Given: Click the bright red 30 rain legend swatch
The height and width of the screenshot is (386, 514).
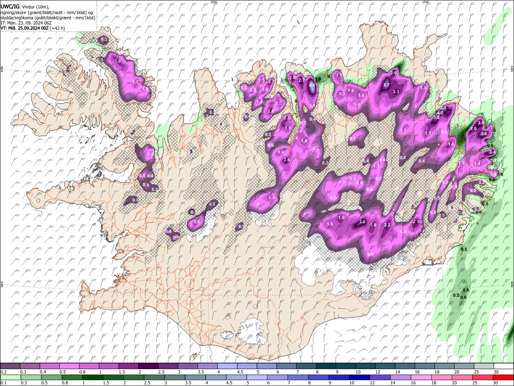Looking at the screenshot, I should pos(503,377).
